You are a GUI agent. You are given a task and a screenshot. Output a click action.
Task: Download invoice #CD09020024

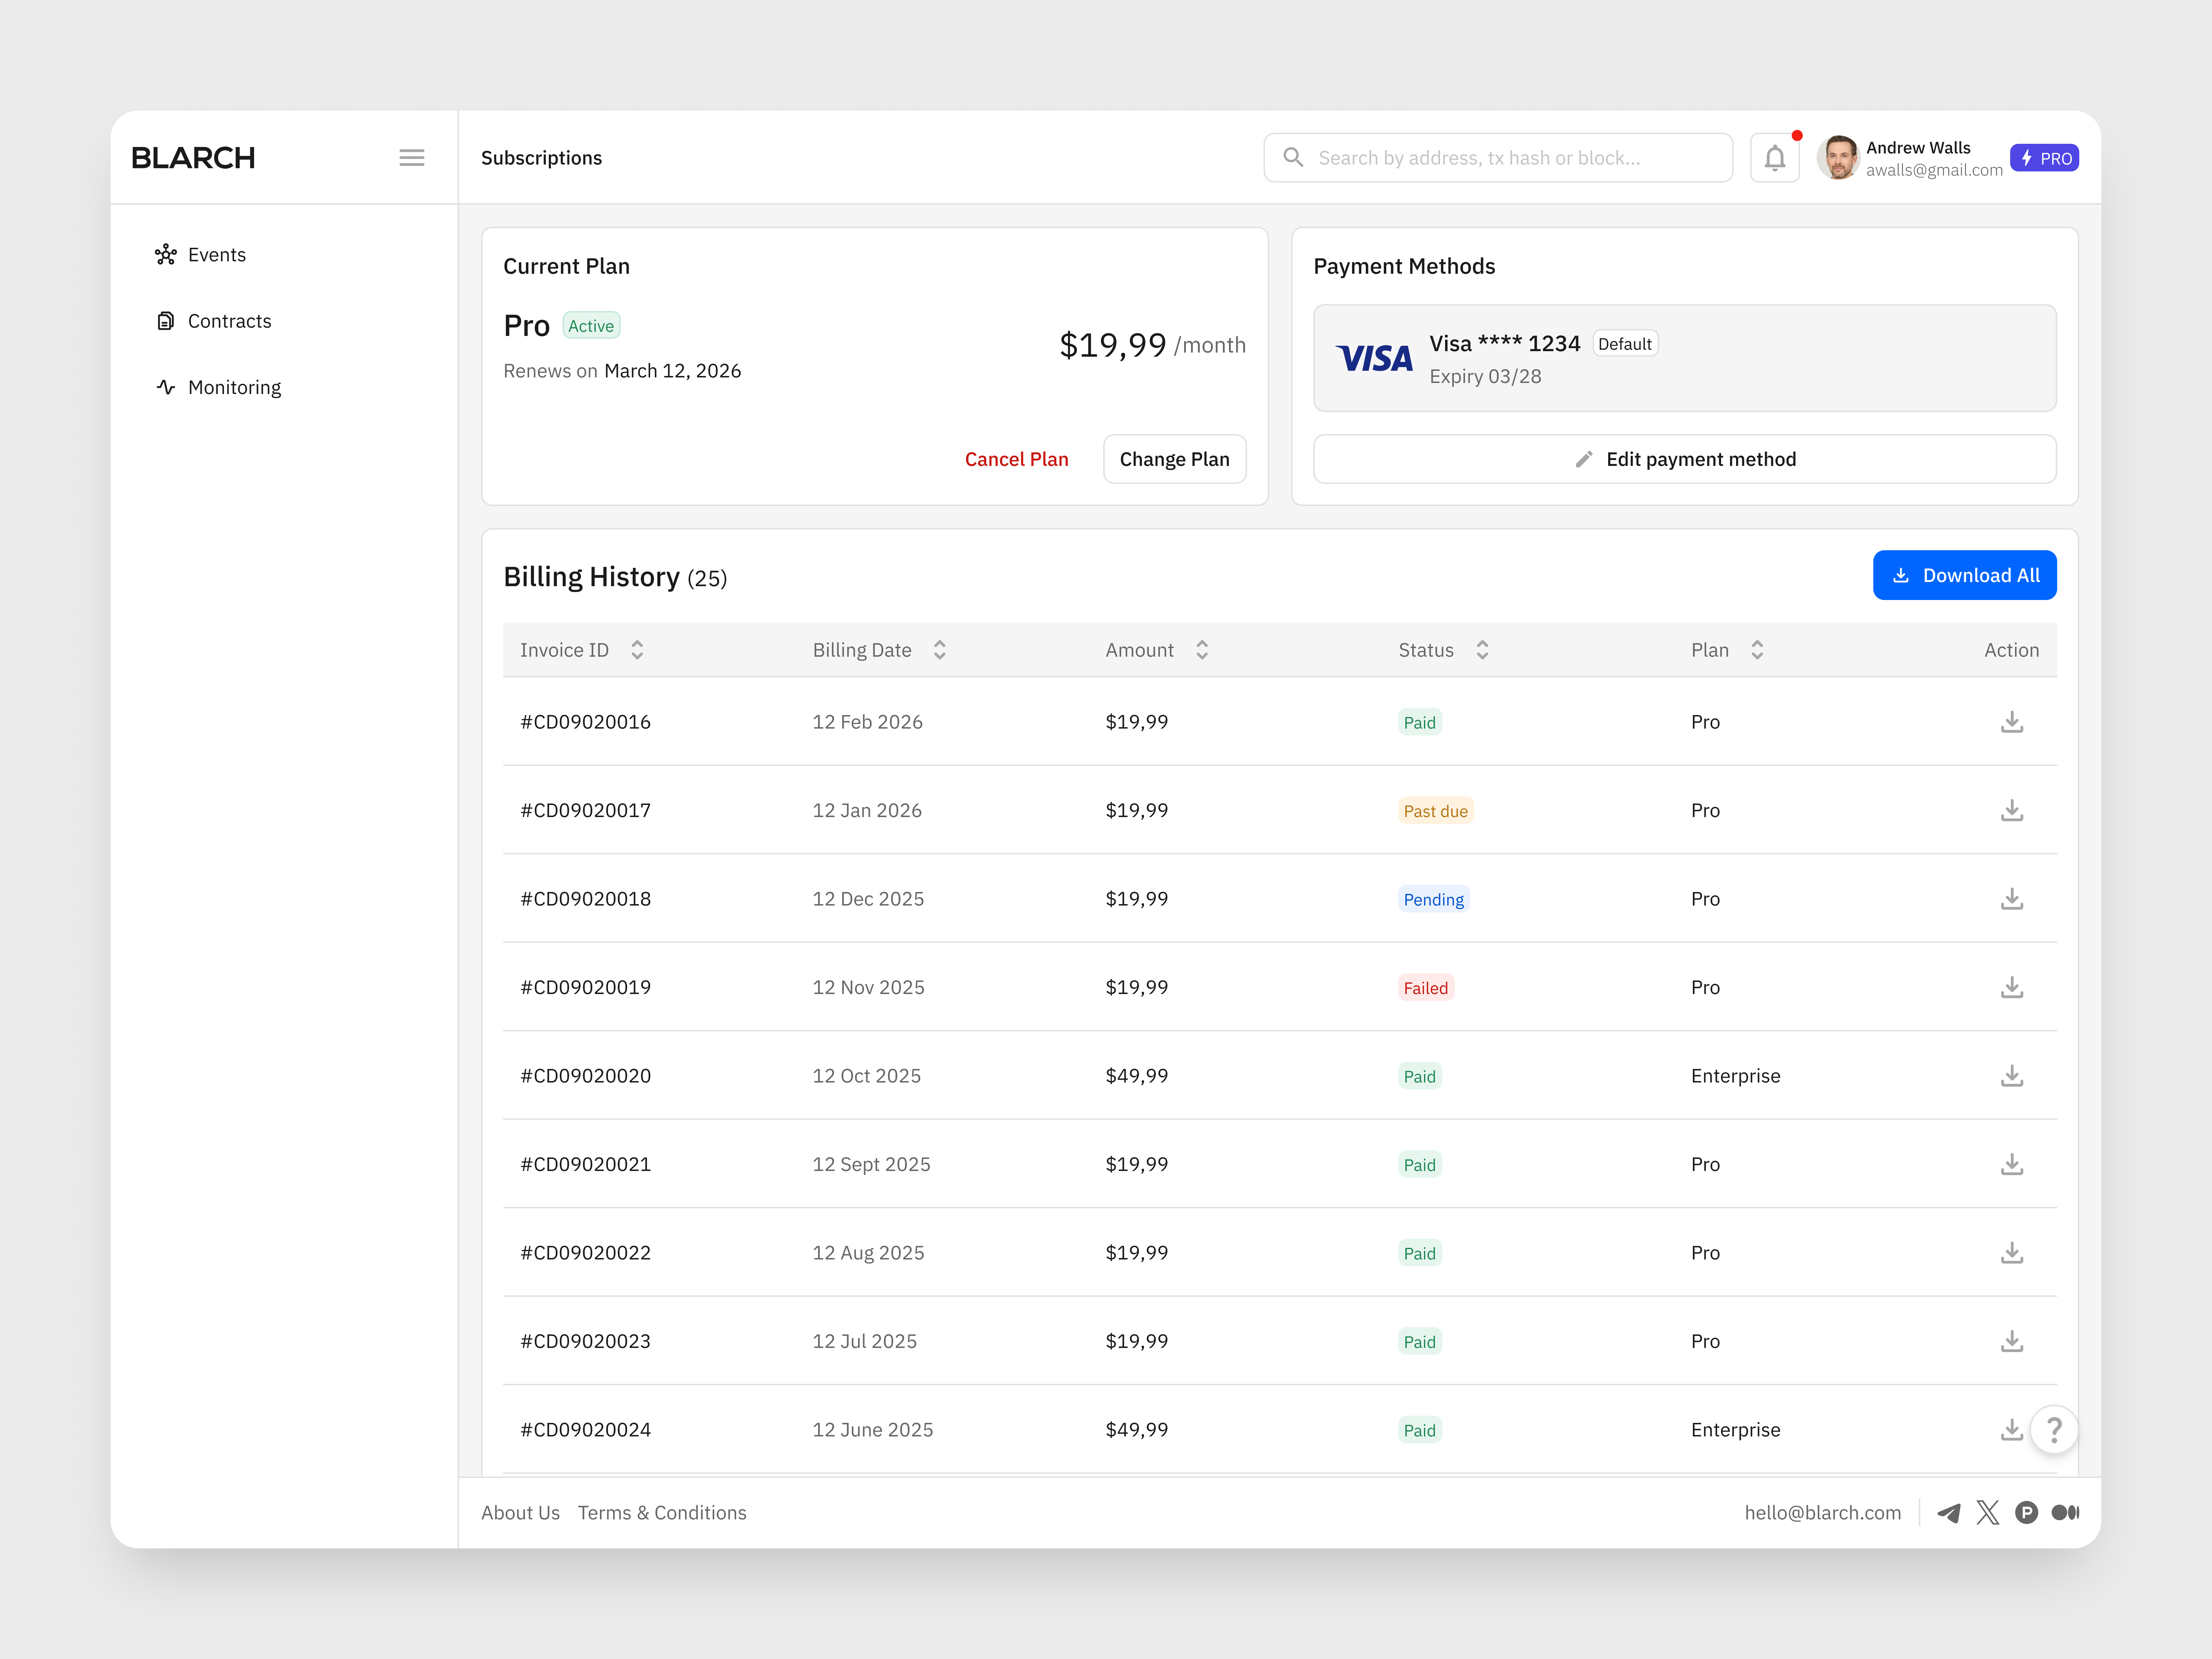[x=2012, y=1430]
